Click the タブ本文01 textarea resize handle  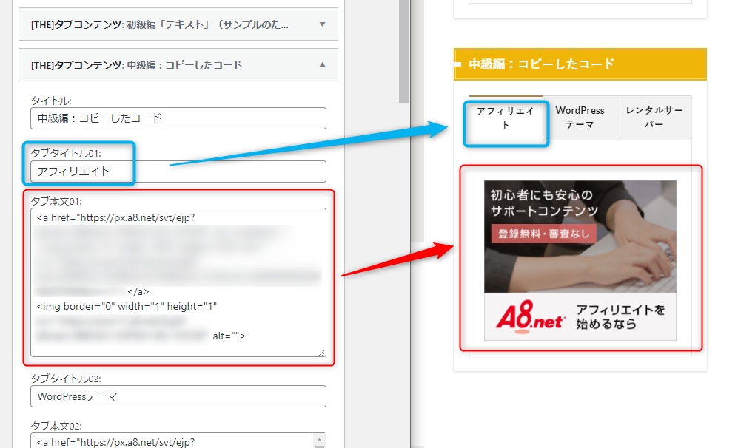point(322,352)
